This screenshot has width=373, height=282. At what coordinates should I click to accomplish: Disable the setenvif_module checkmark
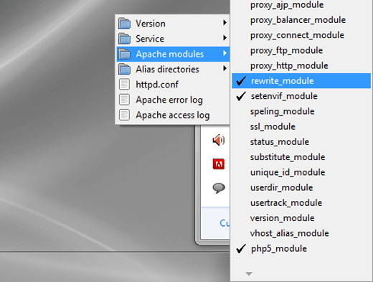click(301, 96)
